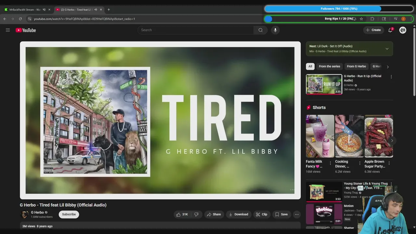416x234 pixels.
Task: Open the YouTube account avatar menu
Action: coord(403,30)
